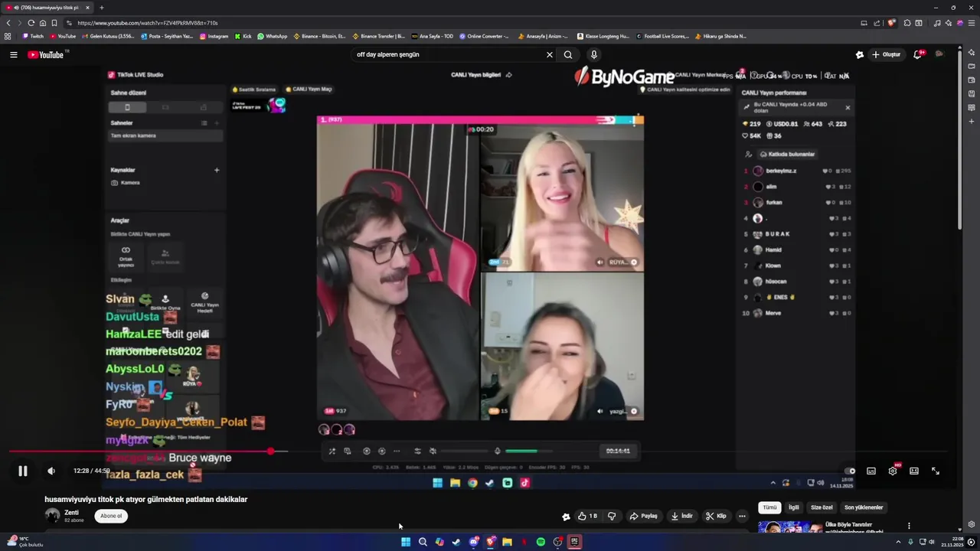Open the YouTube hamburger guide menu
The image size is (980, 551).
pos(13,55)
